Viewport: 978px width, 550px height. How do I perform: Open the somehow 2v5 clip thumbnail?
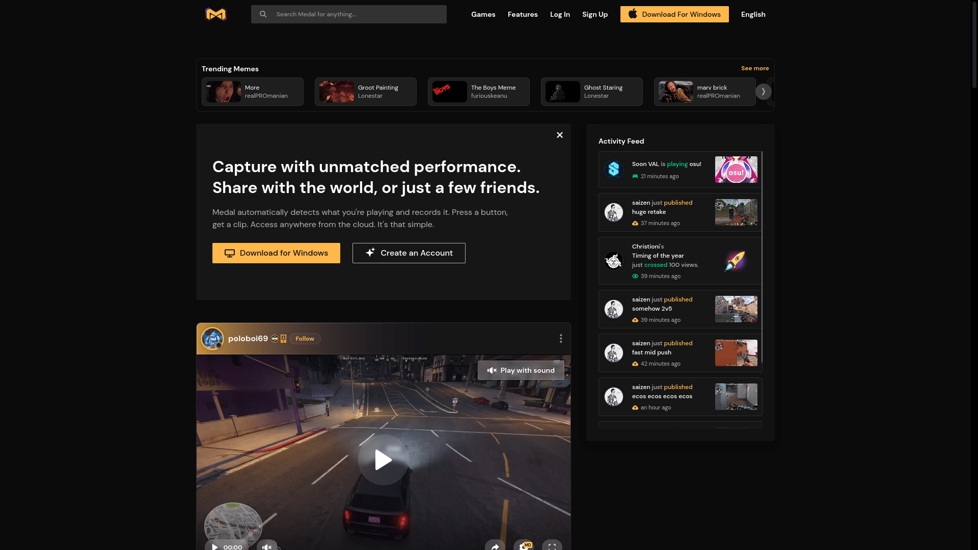(x=736, y=309)
